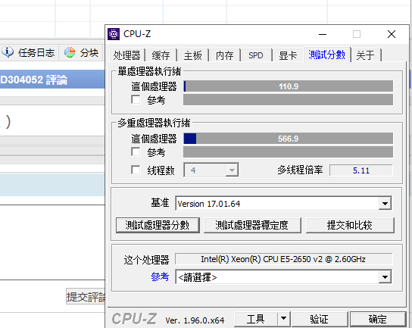The height and width of the screenshot is (328, 412).
Task: Switch to the 内存 tab
Action: pyautogui.click(x=225, y=55)
